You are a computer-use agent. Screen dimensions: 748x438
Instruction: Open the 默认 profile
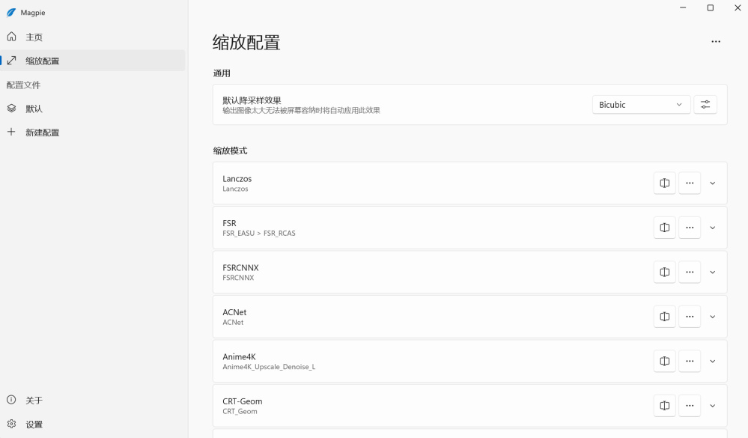point(93,109)
